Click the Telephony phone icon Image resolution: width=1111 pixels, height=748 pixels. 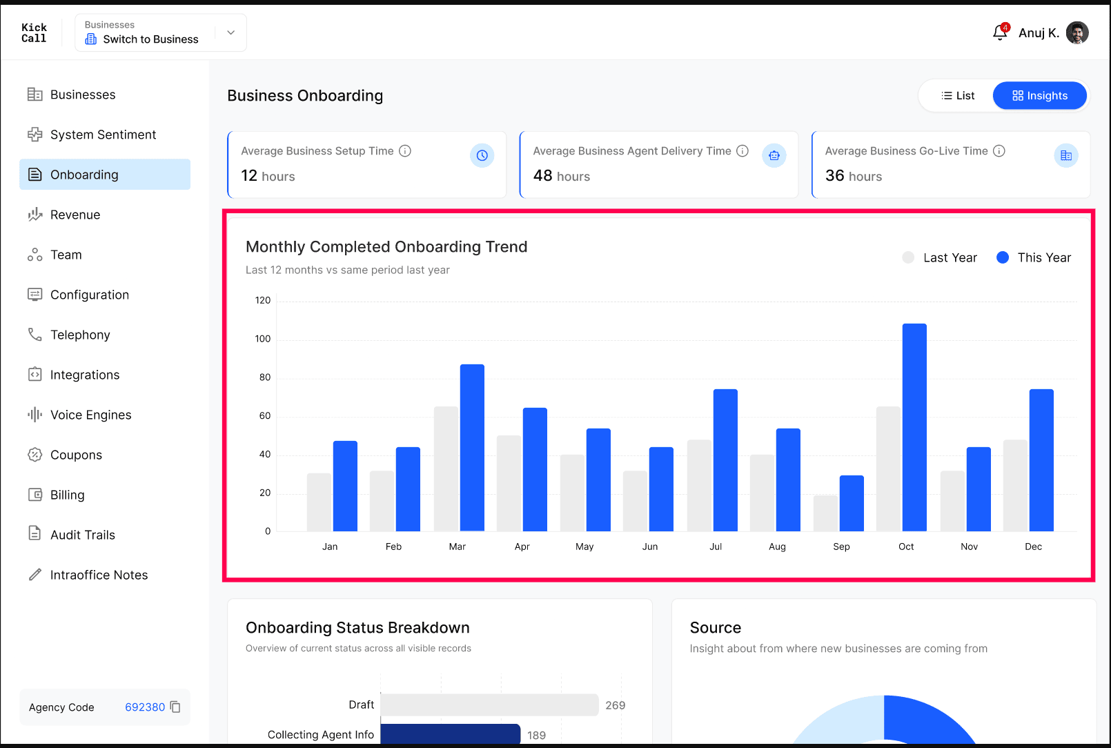tap(35, 335)
